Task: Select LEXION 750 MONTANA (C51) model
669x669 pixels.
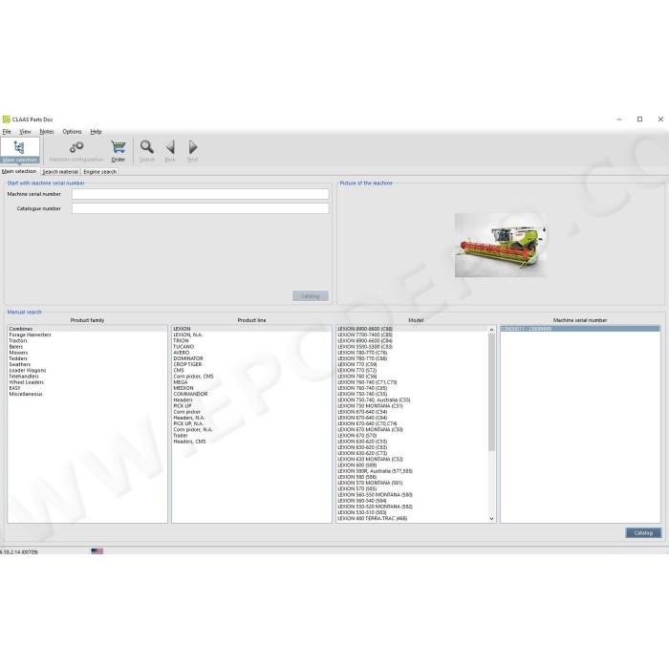Action: [412, 406]
